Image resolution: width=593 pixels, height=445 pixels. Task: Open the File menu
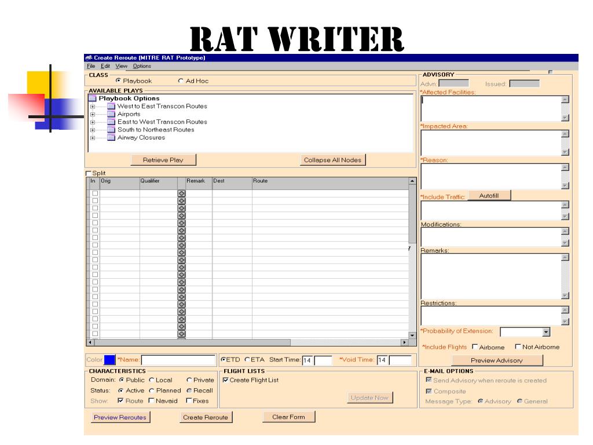tap(91, 66)
